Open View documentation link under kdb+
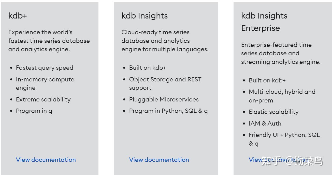332x175 pixels. coord(46,160)
